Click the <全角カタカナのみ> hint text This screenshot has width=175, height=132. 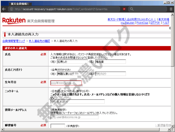[x=61, y=70]
